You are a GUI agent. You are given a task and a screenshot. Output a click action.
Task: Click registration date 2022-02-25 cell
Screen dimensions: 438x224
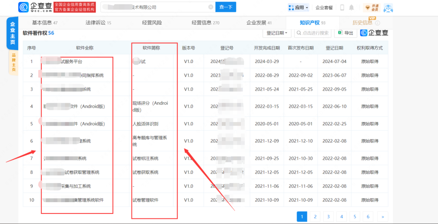(x=334, y=123)
